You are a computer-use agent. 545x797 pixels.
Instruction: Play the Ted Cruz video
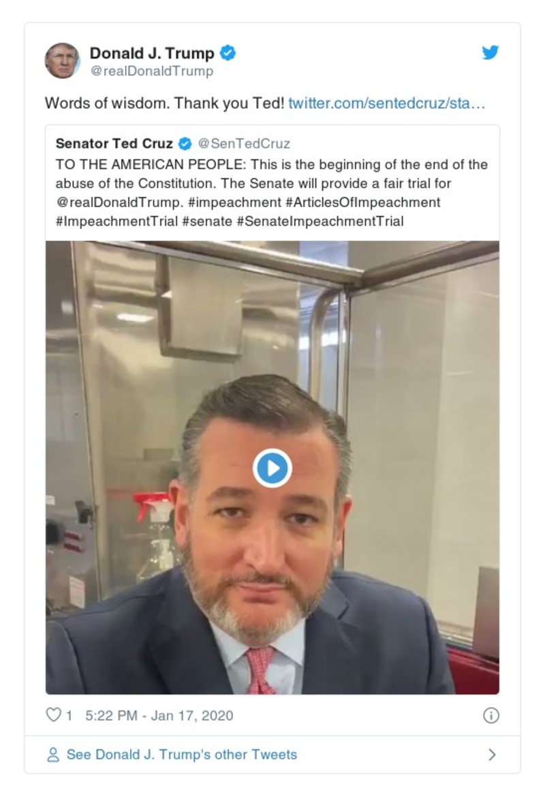tap(272, 468)
